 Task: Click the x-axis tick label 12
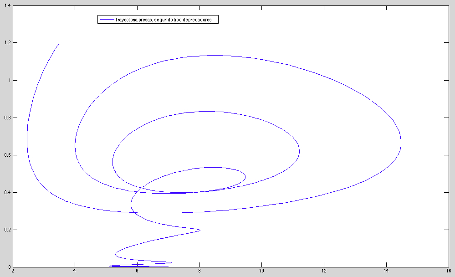324,272
